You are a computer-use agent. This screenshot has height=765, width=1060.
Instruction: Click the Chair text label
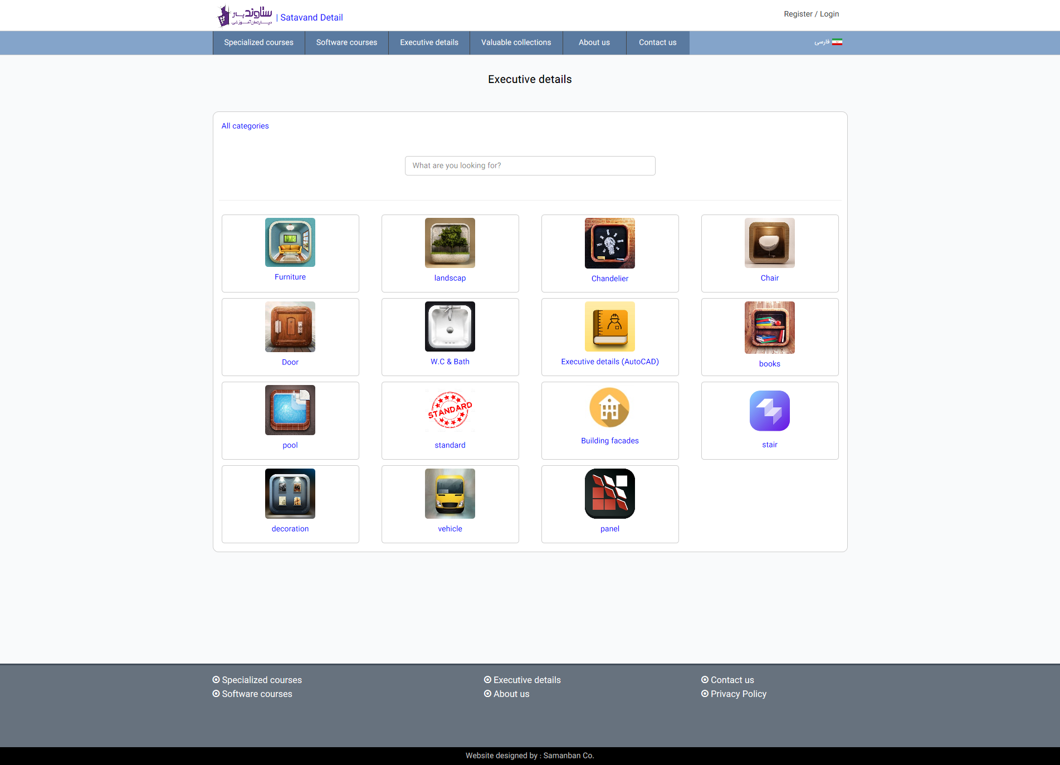pyautogui.click(x=770, y=278)
